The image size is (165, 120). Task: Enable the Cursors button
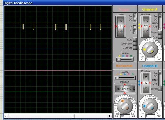click(135, 48)
